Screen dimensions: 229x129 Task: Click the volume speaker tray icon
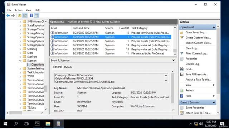pyautogui.click(x=201, y=124)
